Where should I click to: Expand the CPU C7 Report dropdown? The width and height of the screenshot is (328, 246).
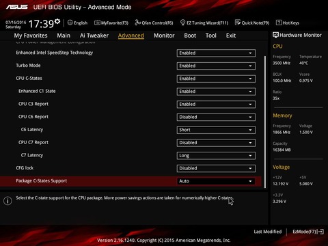[x=216, y=143]
